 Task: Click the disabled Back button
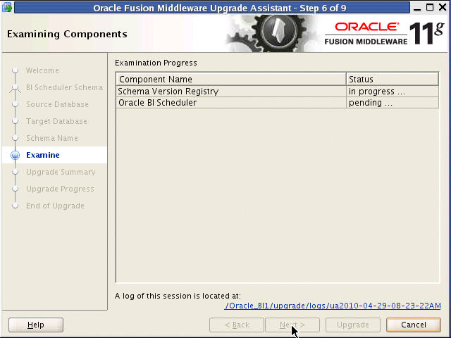pos(237,325)
